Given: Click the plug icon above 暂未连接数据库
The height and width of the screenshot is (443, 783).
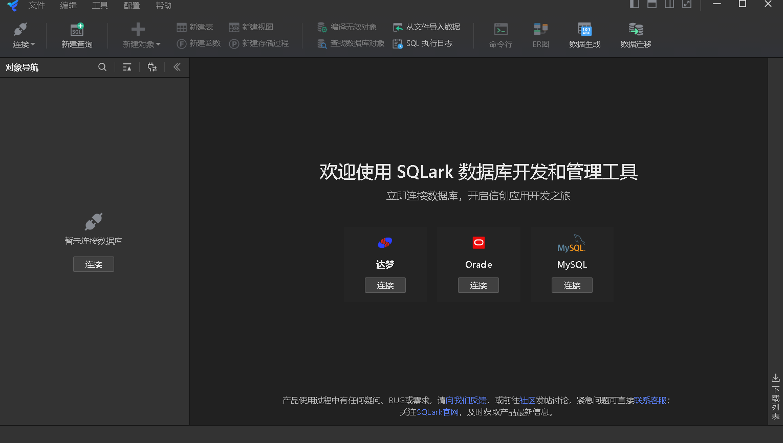Looking at the screenshot, I should (94, 222).
